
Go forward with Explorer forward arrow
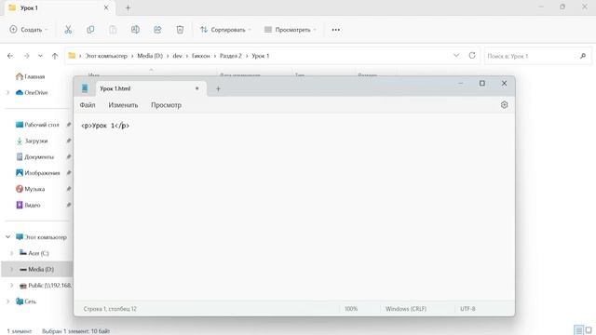pyautogui.click(x=26, y=56)
